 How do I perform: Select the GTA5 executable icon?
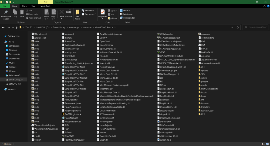click(x=158, y=52)
